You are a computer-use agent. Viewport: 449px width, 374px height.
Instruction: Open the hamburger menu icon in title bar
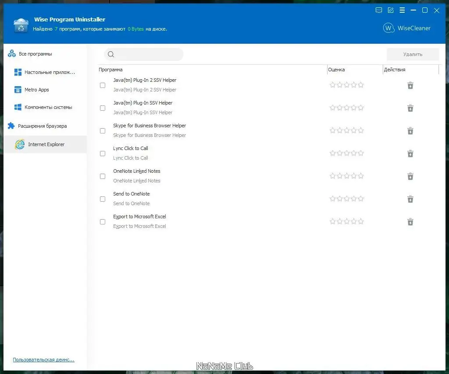pyautogui.click(x=402, y=10)
